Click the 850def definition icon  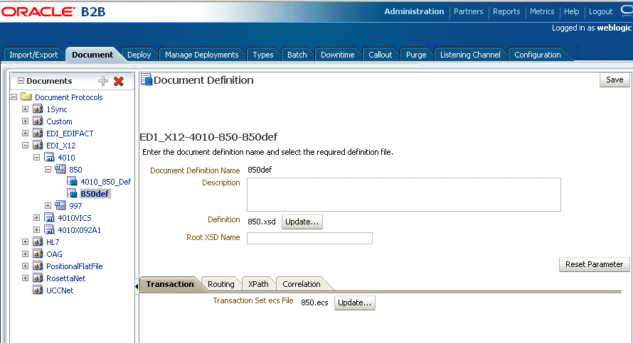[72, 193]
